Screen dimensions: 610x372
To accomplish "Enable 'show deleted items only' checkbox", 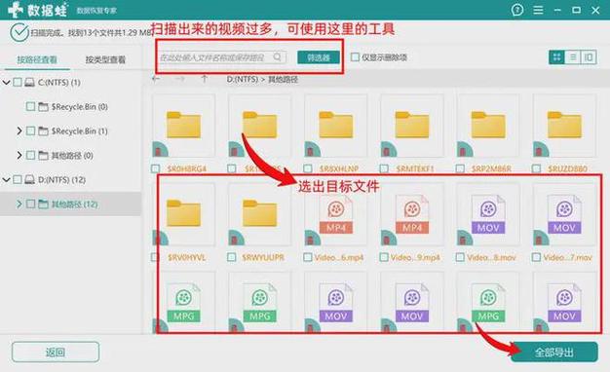I will click(355, 57).
